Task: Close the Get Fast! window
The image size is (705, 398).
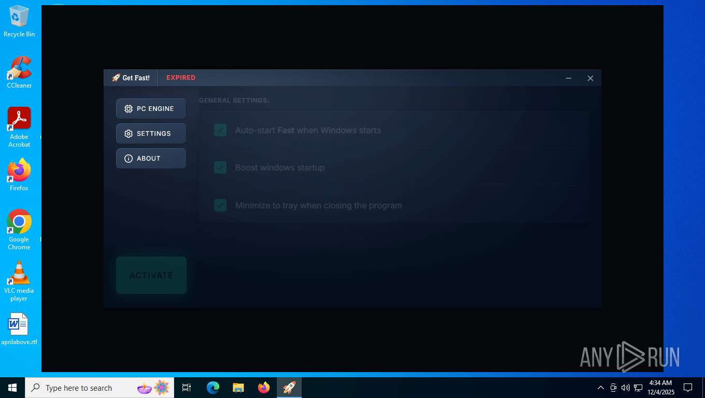Action: pos(590,78)
